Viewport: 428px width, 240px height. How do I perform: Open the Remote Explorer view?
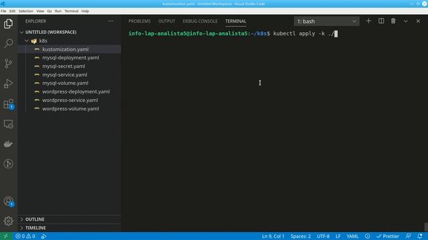[9, 124]
